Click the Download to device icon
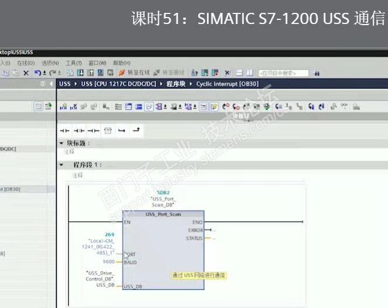388x308 pixels. tap(80, 73)
